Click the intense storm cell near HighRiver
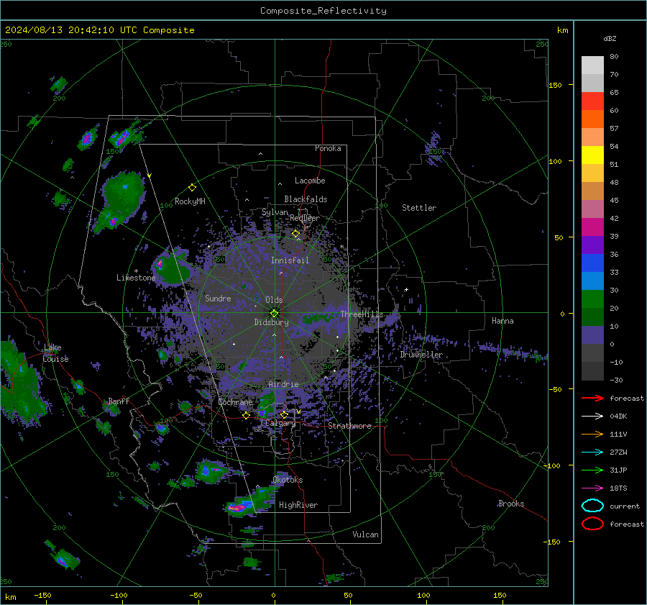This screenshot has width=647, height=605. 241,506
